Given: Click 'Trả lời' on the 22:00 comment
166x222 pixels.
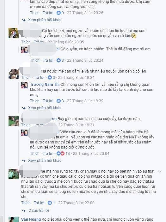Looking at the screenshot, I should click(x=39, y=203).
